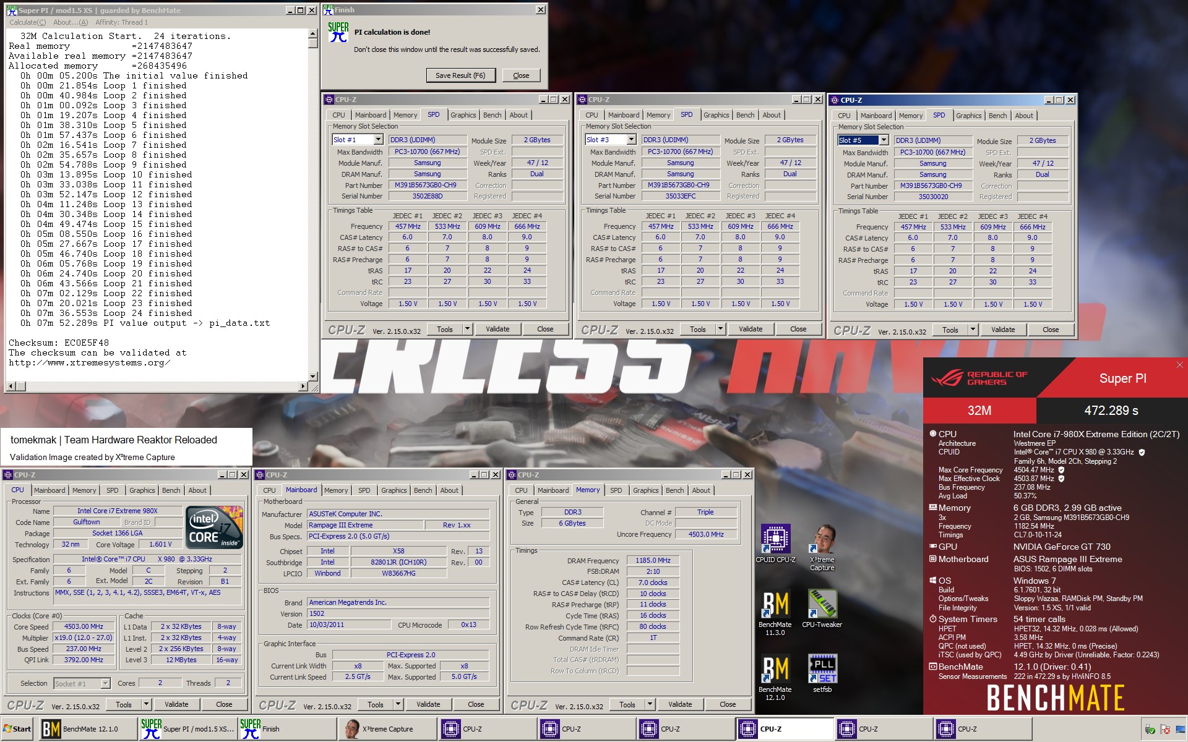Click the Serial Number 35030020 value
Screen dimensions: 1188x742
(933, 197)
